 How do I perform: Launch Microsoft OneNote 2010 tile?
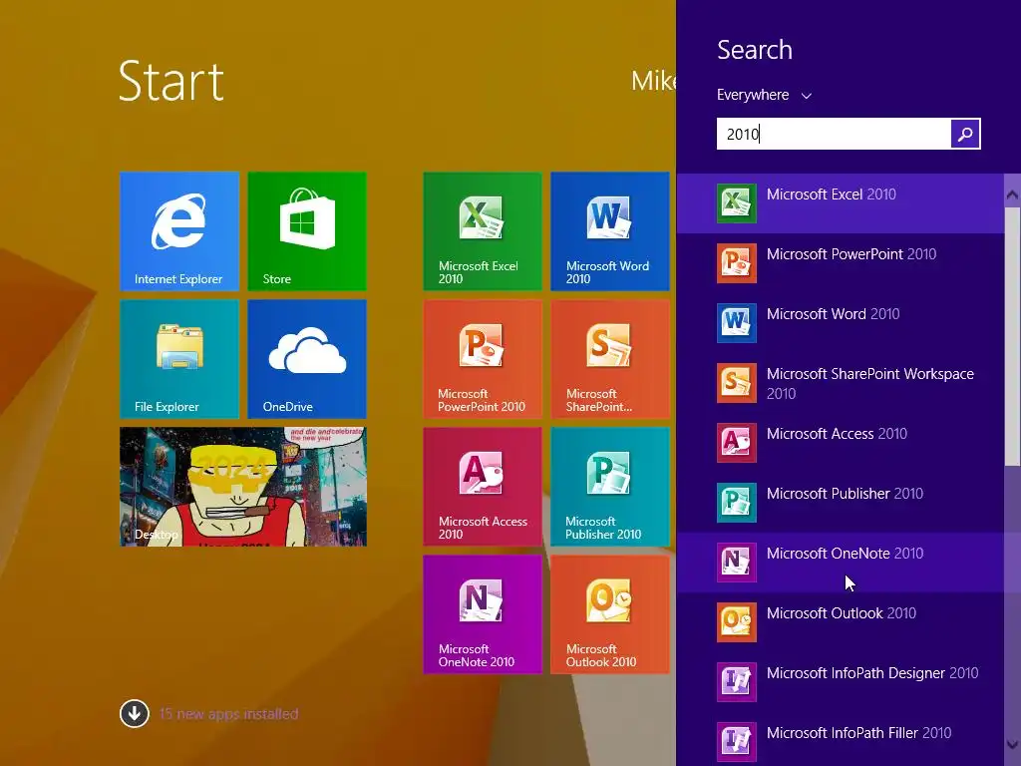pyautogui.click(x=483, y=614)
